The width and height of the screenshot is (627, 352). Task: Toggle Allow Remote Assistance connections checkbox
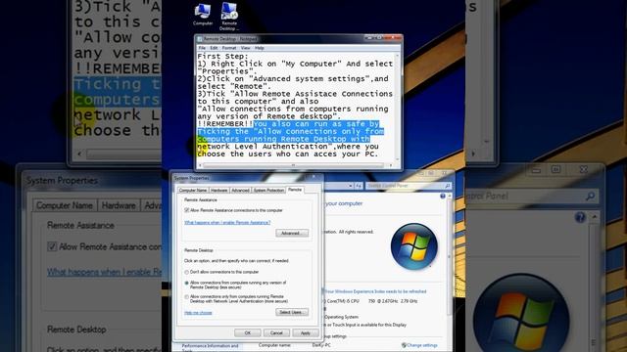click(x=186, y=210)
